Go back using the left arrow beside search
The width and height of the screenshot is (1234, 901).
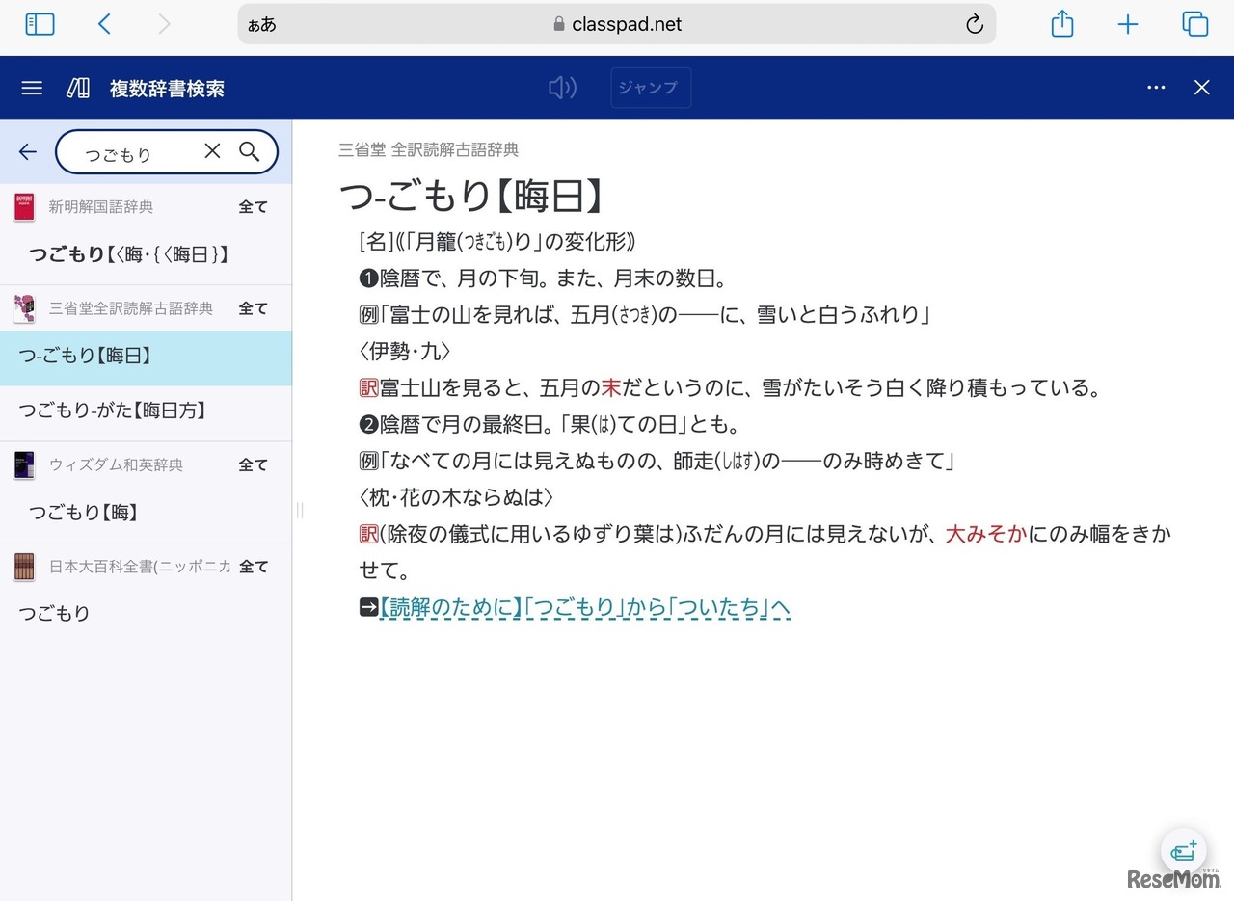[28, 151]
